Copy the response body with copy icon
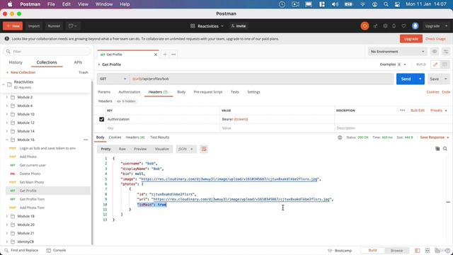The image size is (453, 255). 437,149
